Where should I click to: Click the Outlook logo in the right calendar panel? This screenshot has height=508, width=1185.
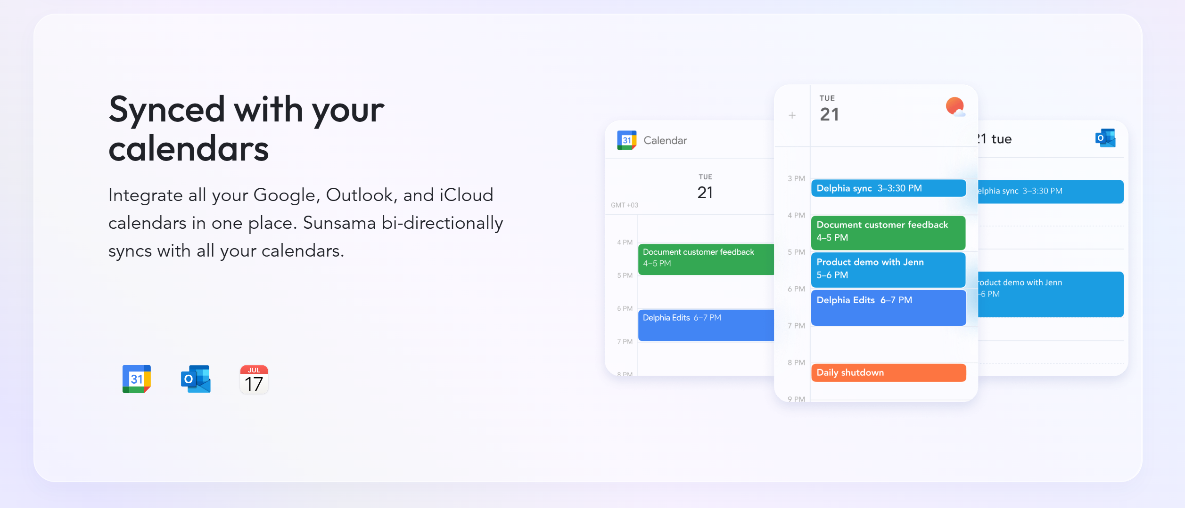pos(1105,138)
